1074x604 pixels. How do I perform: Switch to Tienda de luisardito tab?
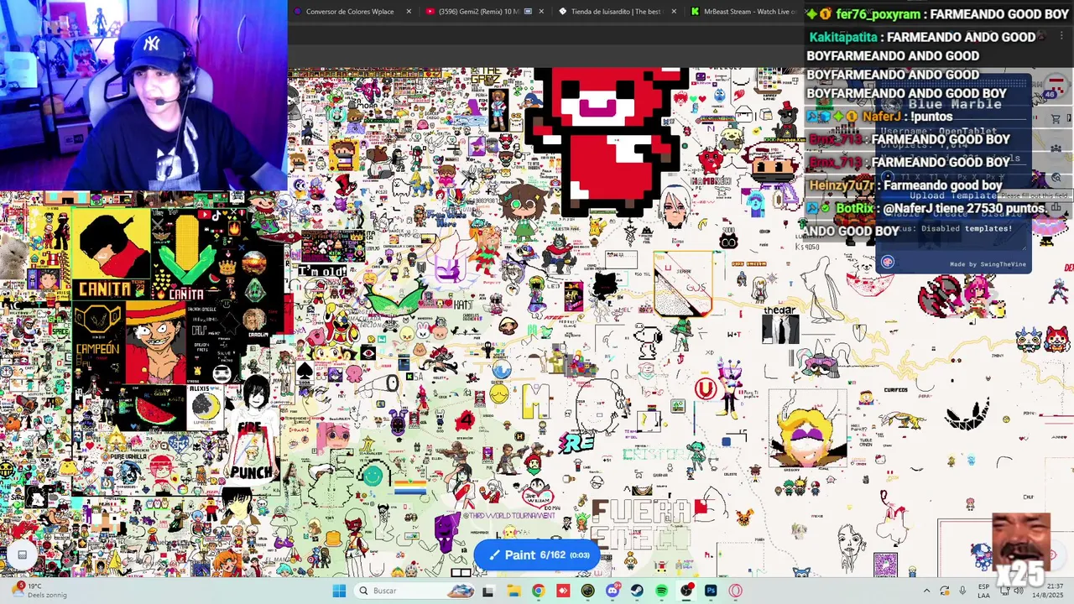[615, 12]
